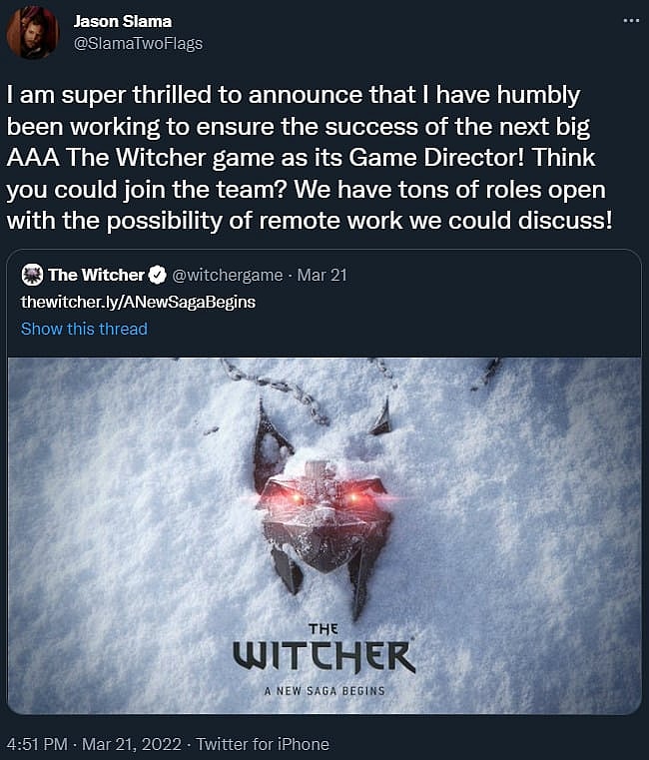The width and height of the screenshot is (649, 760).
Task: Open Jason Slama's profile picture
Action: pos(33,33)
